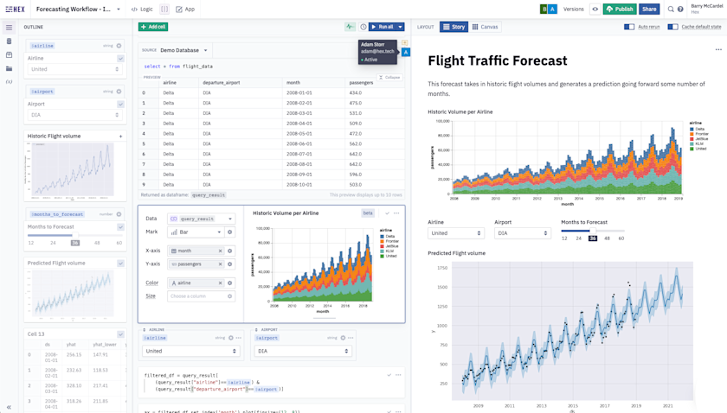The image size is (727, 413).
Task: Open the Mark Bar dropdown
Action: coord(196,232)
